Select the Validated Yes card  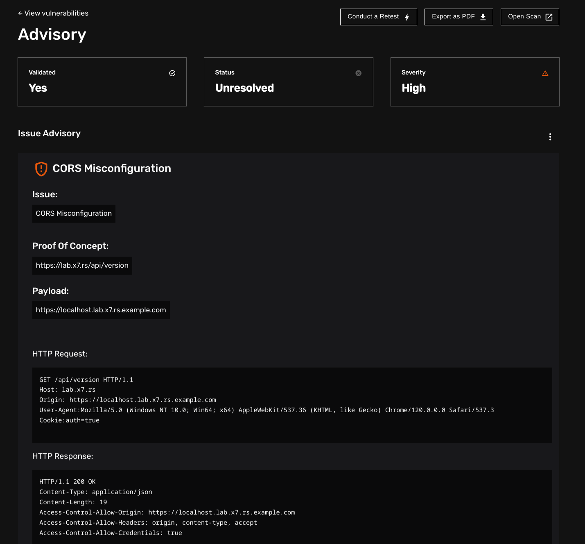(x=102, y=82)
